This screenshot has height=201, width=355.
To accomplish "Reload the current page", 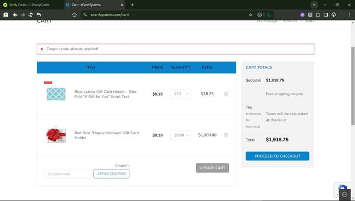I will (31, 14).
